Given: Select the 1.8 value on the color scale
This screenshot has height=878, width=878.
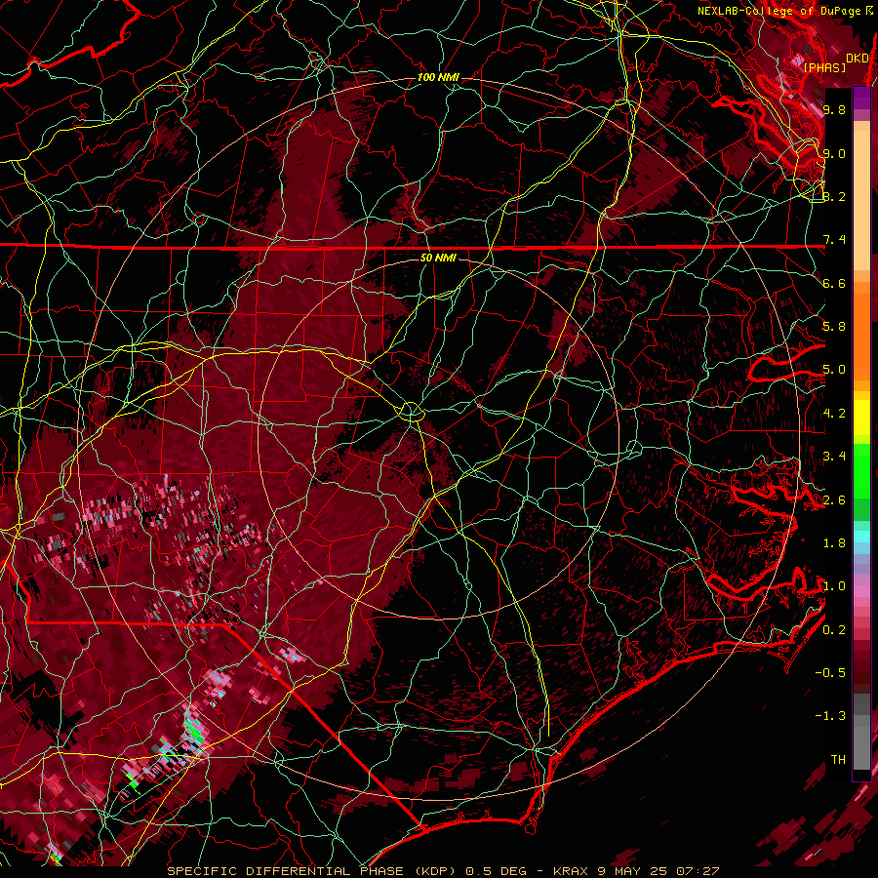Looking at the screenshot, I should (834, 543).
